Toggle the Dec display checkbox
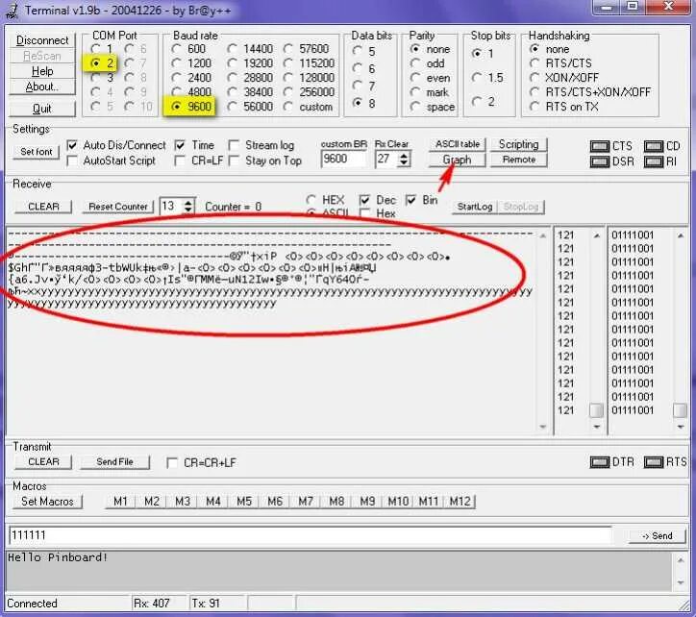 tap(365, 200)
